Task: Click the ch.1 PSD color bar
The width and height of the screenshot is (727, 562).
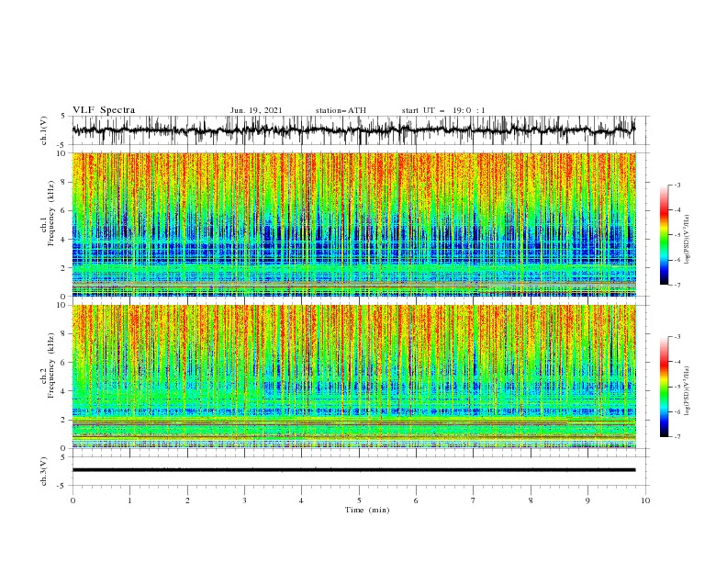Action: pyautogui.click(x=664, y=235)
